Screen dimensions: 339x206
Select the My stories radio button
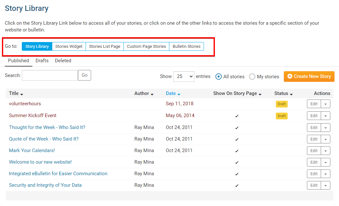[x=252, y=77]
